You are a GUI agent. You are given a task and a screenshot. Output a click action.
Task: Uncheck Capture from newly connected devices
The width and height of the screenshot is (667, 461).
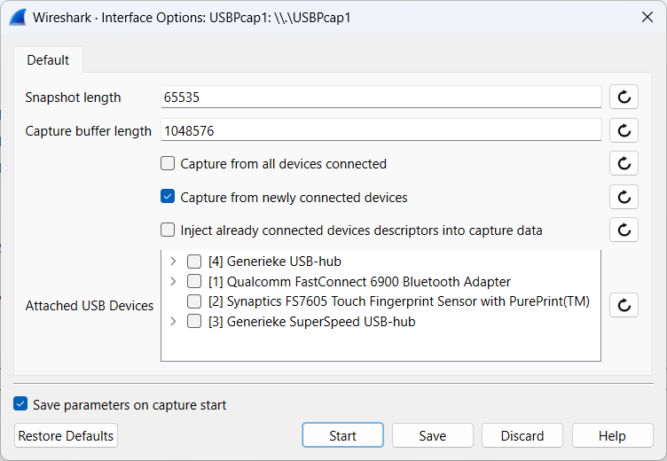(168, 197)
